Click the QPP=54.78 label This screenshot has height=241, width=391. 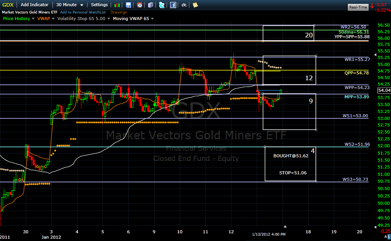point(357,73)
